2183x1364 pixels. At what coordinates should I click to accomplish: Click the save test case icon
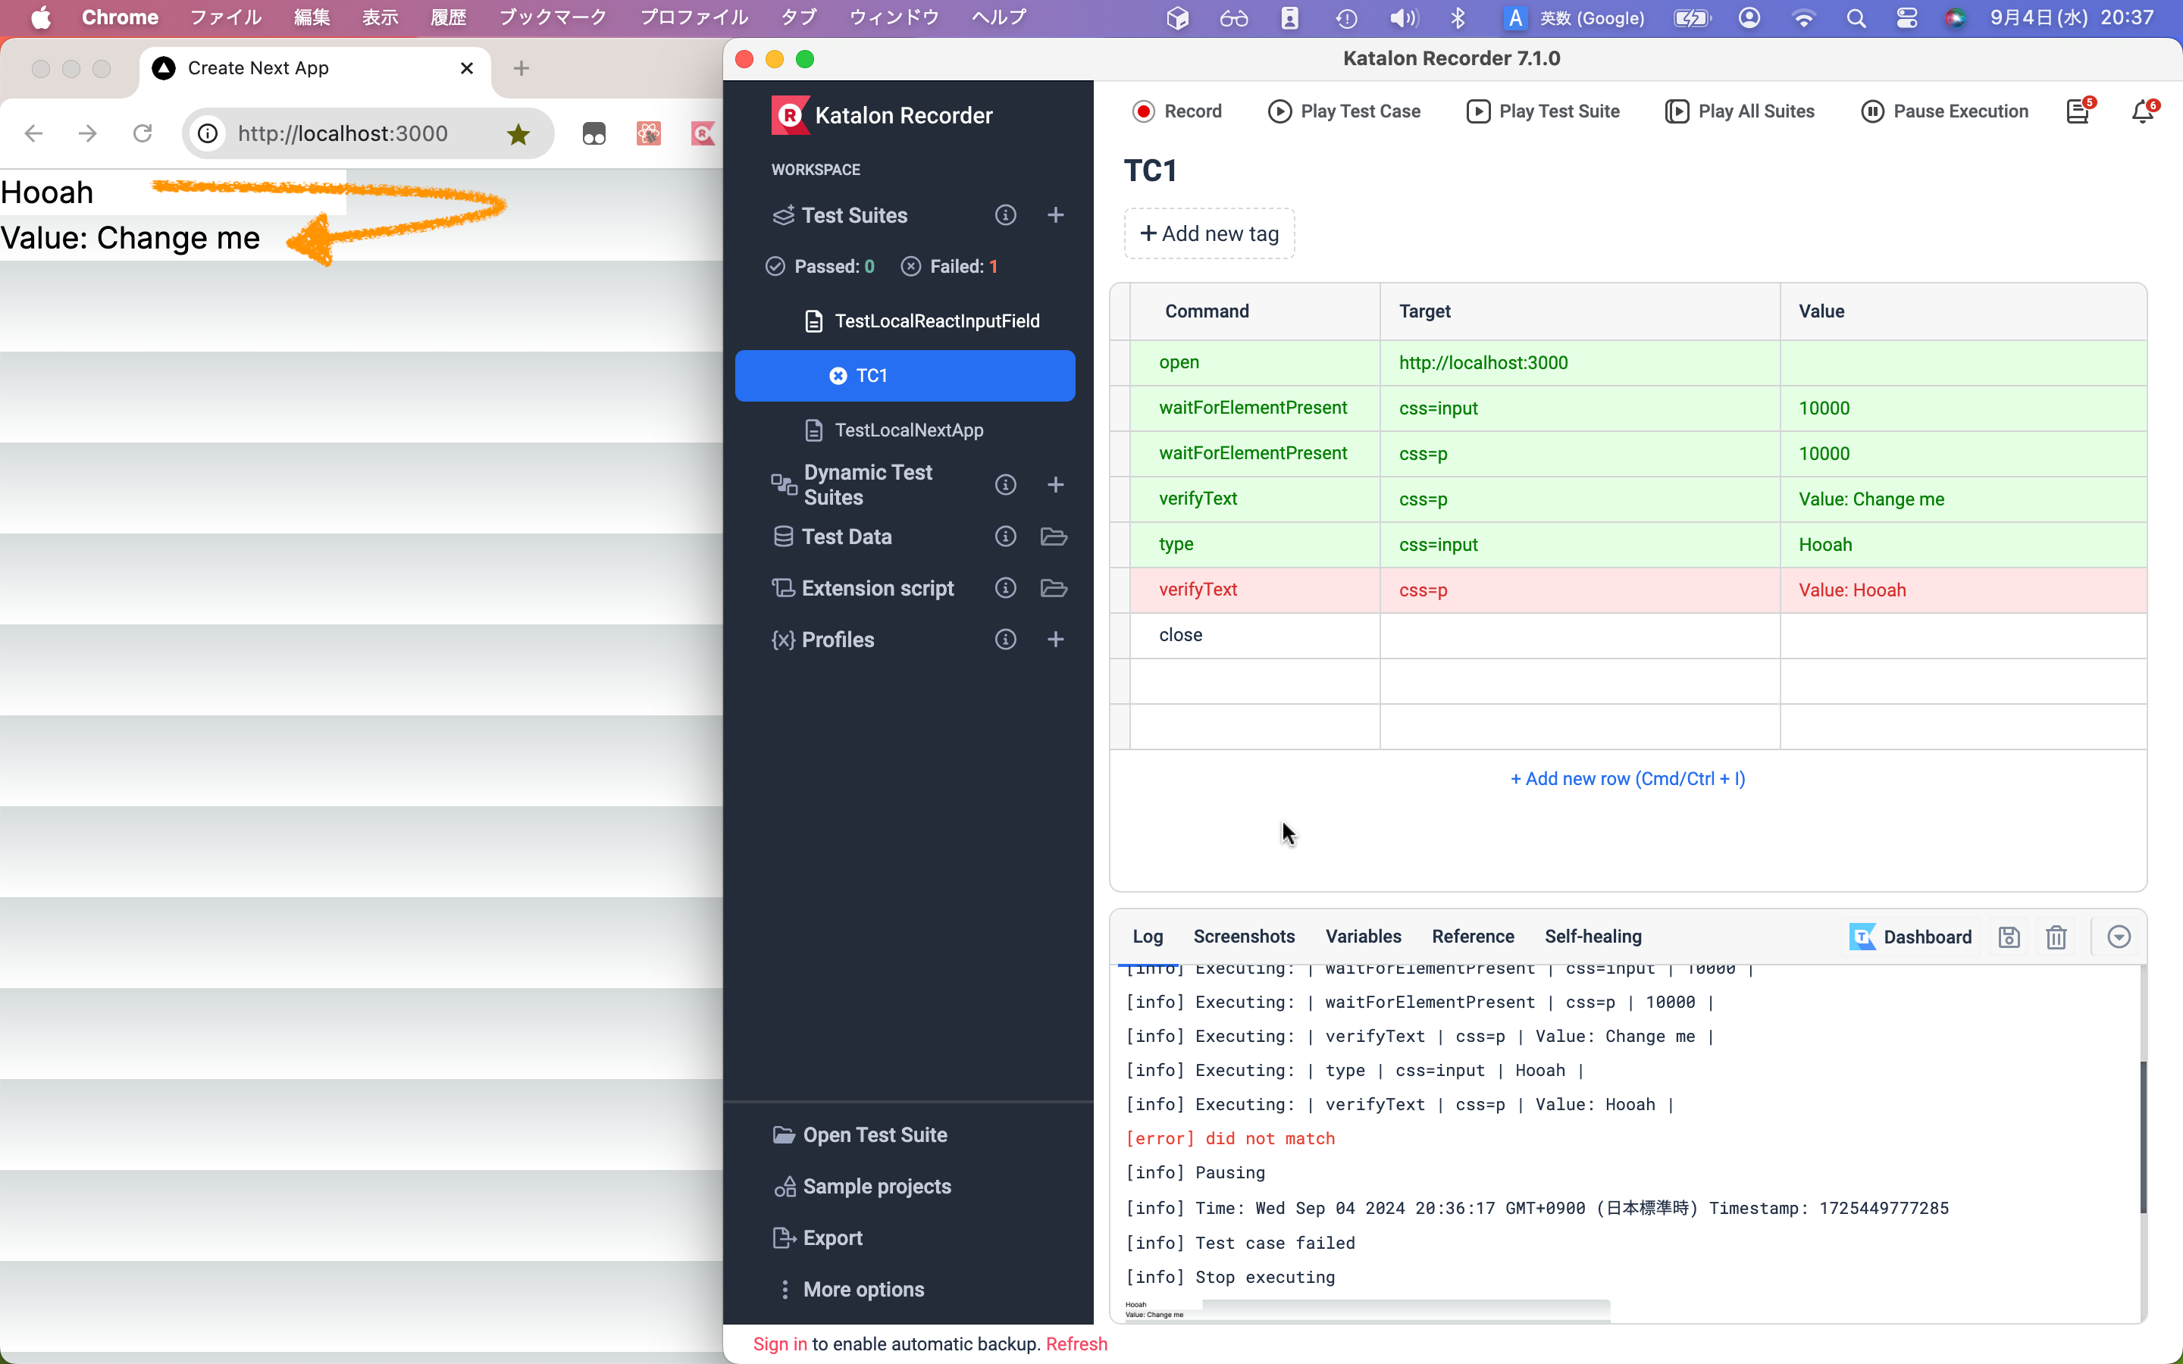tap(2009, 937)
